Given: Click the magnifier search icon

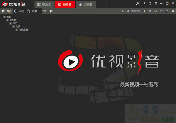Looking at the screenshot, I should pyautogui.click(x=138, y=3).
